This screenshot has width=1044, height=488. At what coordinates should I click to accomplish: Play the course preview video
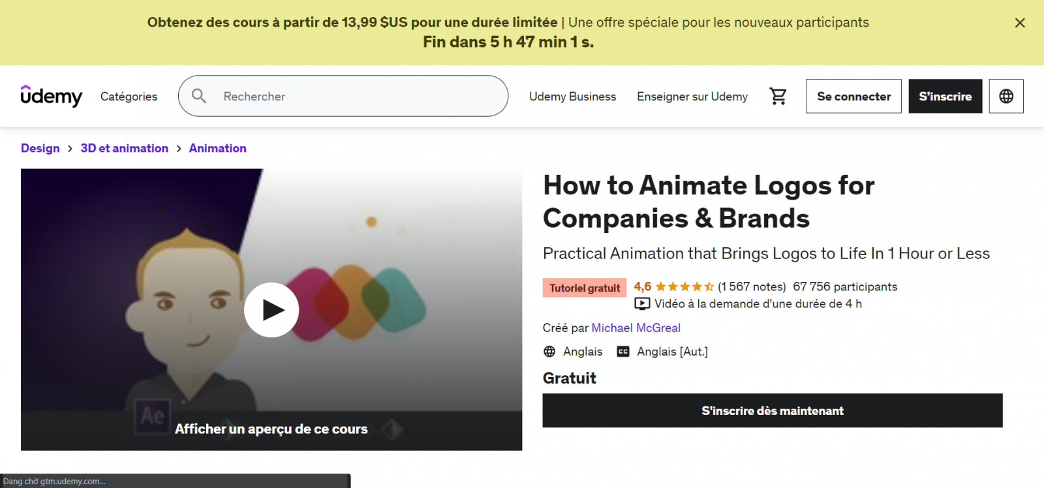click(x=271, y=310)
